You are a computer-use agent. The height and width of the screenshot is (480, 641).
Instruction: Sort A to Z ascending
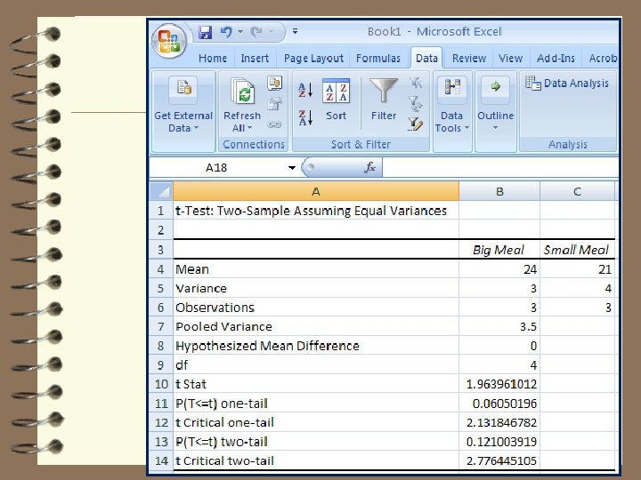[x=305, y=90]
